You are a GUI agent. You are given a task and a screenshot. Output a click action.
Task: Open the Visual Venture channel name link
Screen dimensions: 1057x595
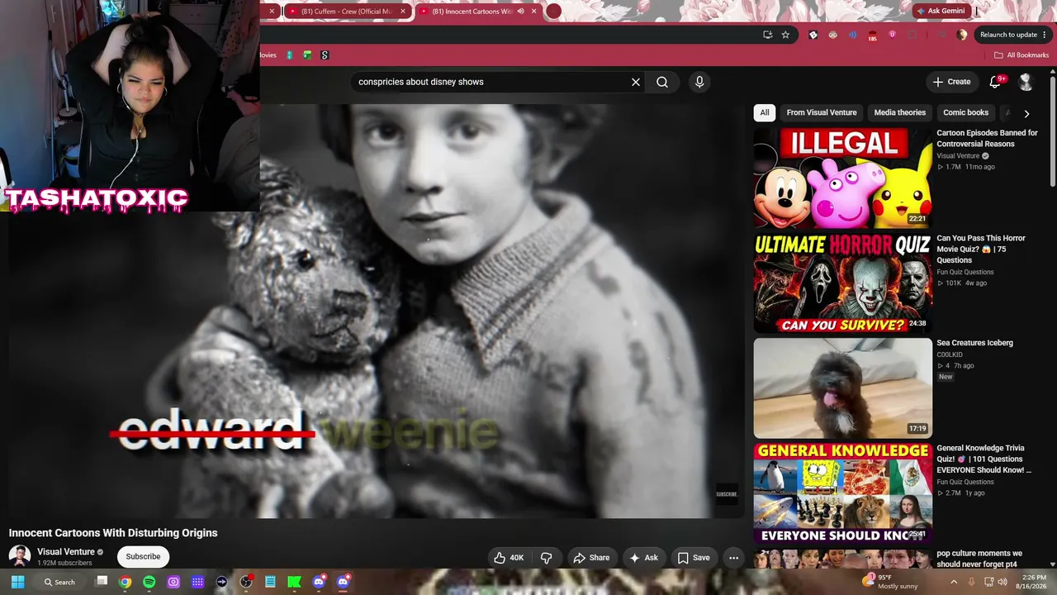coord(66,552)
